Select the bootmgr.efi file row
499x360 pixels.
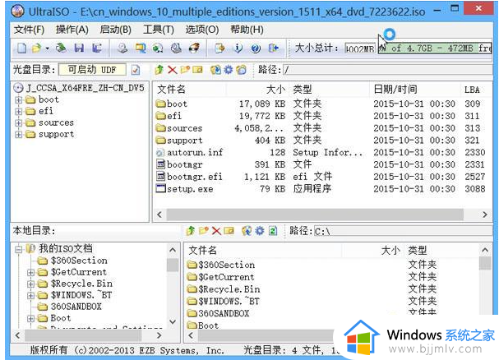[321, 177]
